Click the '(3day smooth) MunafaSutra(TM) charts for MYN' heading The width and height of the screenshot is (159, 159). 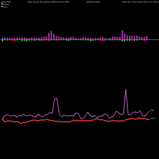point(48,2)
